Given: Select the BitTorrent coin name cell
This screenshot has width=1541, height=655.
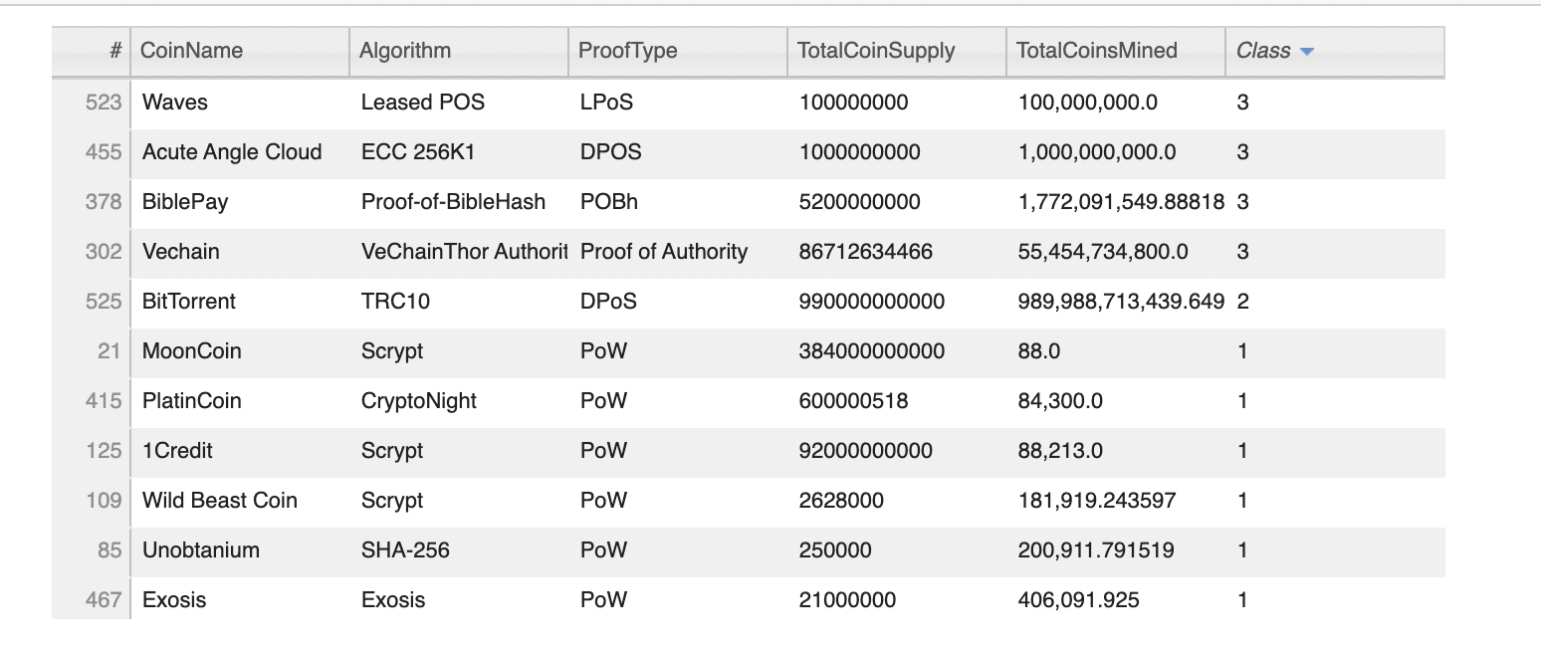Looking at the screenshot, I should [x=240, y=302].
